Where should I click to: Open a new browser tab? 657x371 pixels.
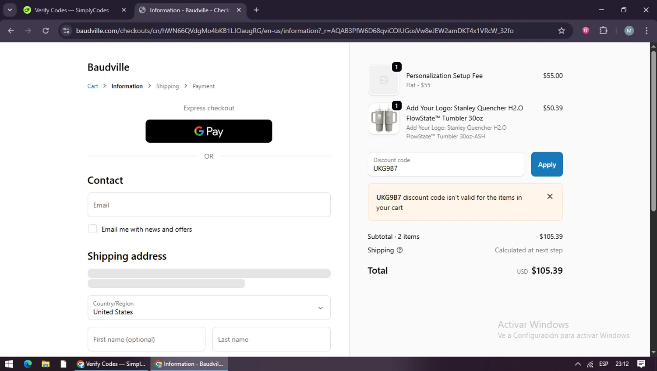pyautogui.click(x=256, y=10)
